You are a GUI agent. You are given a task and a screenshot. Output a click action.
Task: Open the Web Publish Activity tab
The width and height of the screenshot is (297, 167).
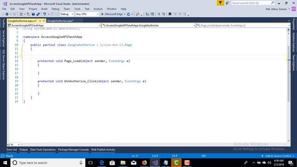point(103,149)
